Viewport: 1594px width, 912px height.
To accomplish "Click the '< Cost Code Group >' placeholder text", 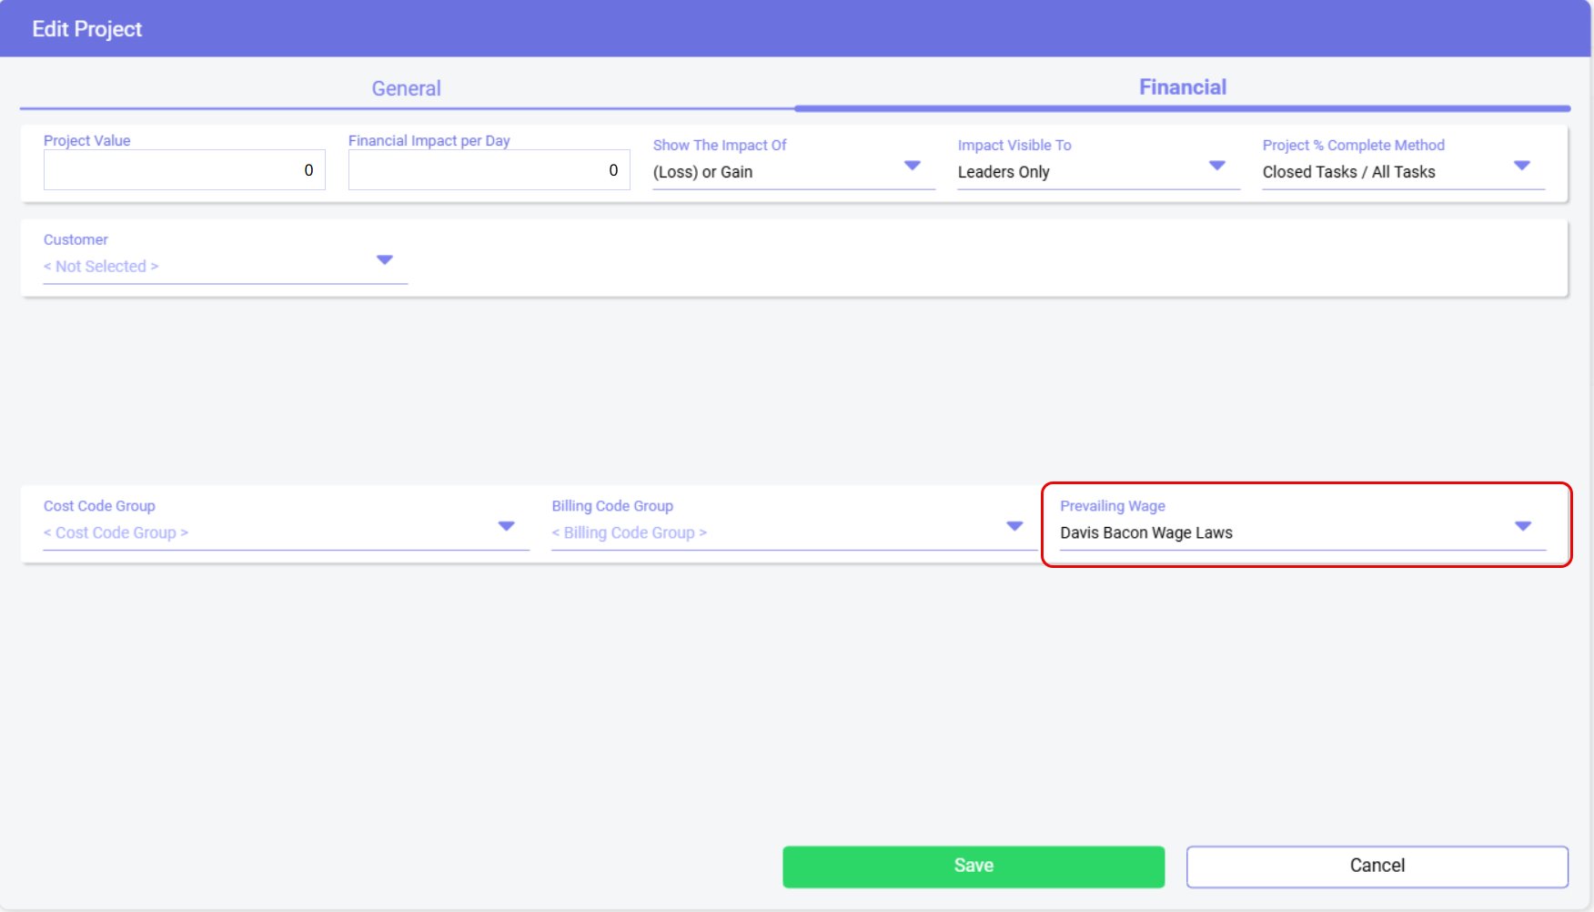I will click(x=116, y=533).
